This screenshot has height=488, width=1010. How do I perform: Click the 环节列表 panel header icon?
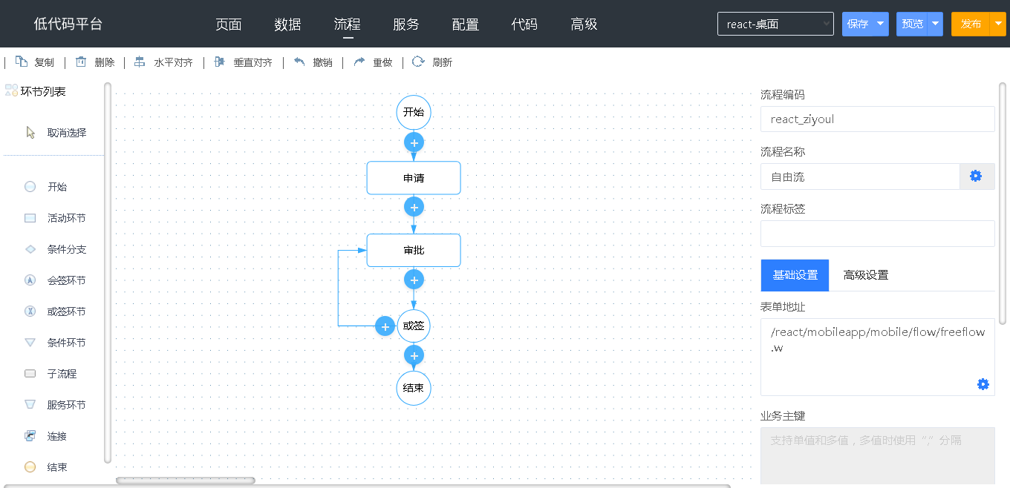[11, 91]
